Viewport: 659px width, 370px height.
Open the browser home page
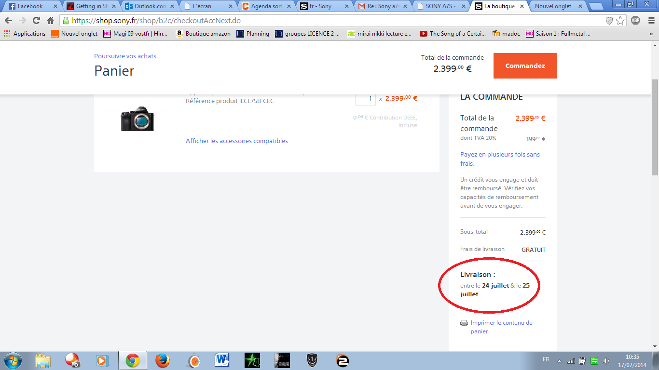pos(50,21)
